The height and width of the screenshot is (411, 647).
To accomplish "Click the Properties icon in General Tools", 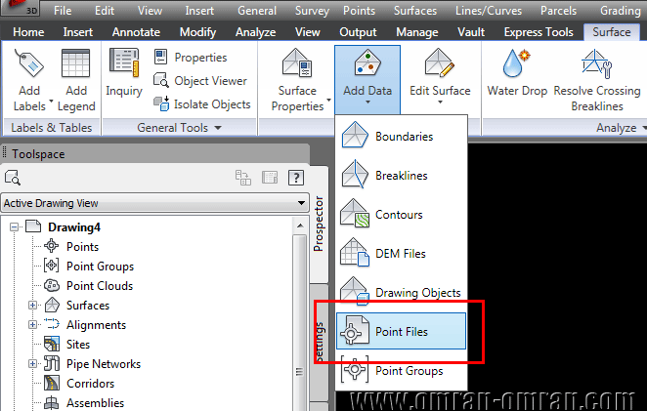I will (160, 57).
